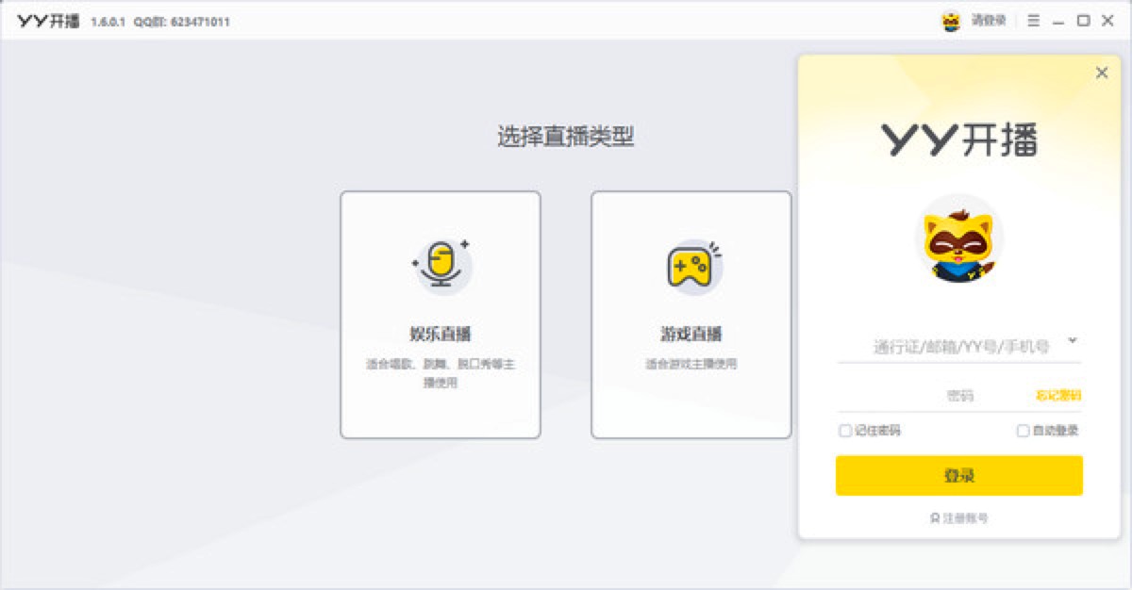Open the 忘记密码 link

[1058, 396]
